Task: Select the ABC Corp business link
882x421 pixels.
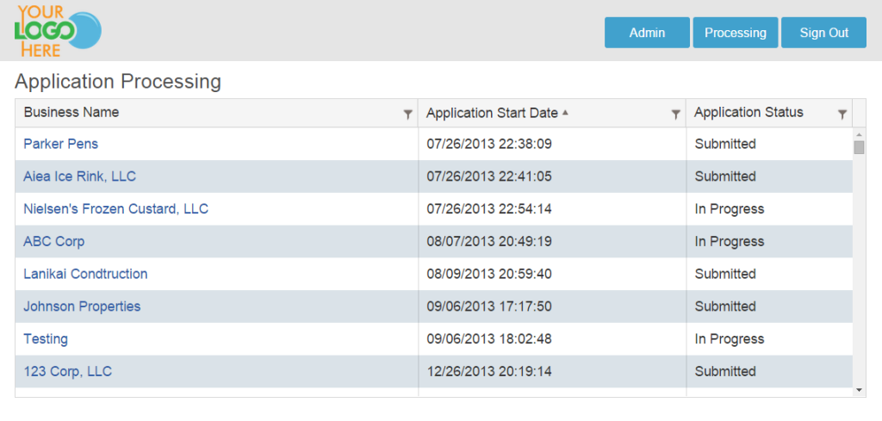Action: point(54,242)
